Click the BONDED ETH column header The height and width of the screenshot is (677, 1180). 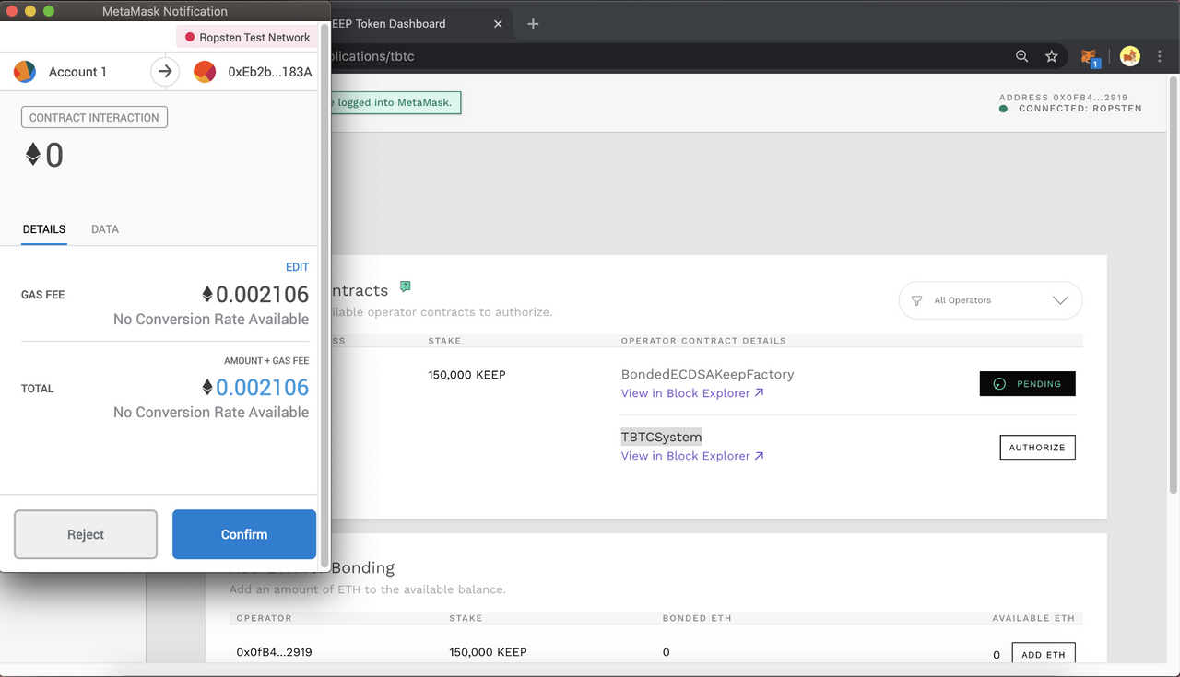pos(697,618)
